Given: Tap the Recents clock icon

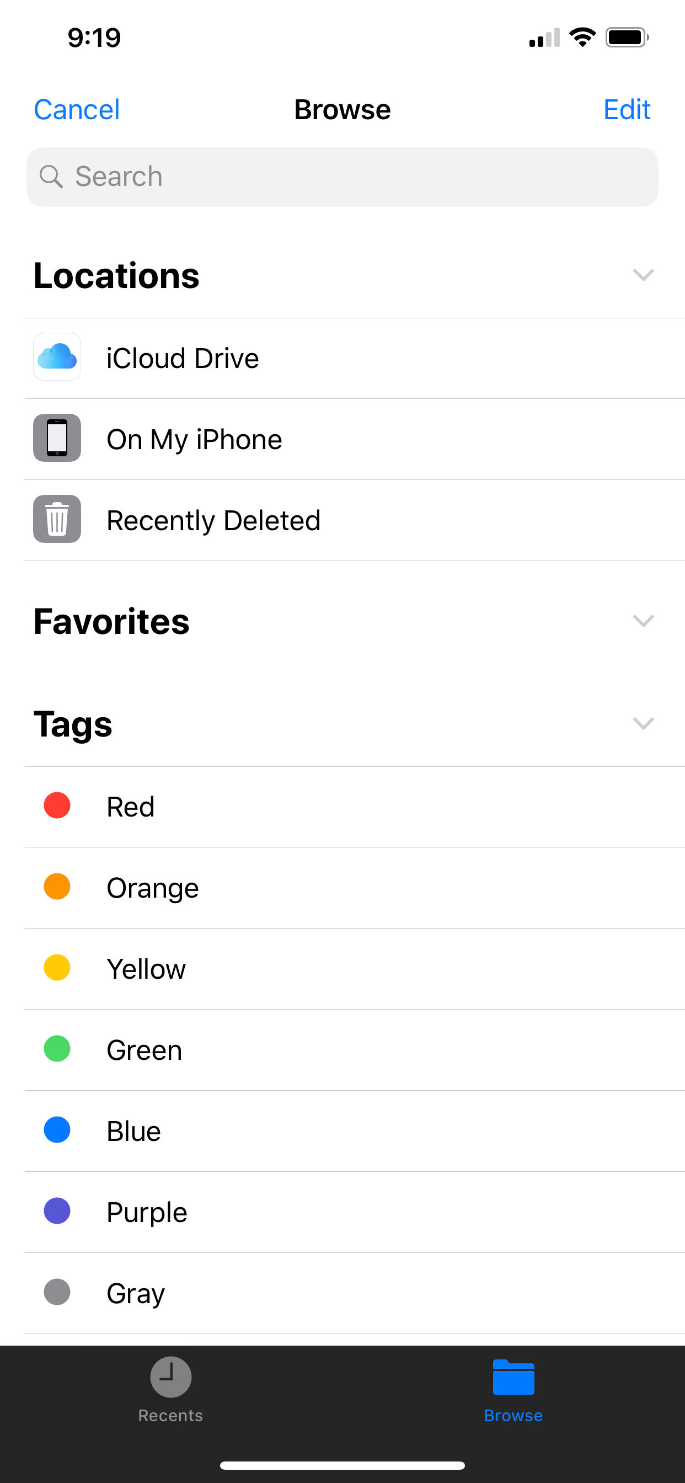Looking at the screenshot, I should click(170, 1377).
